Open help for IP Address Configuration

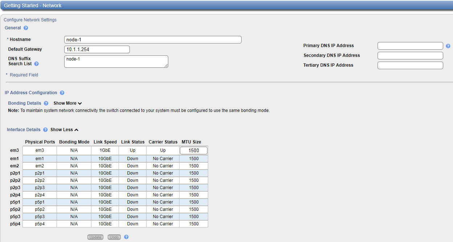(x=62, y=93)
